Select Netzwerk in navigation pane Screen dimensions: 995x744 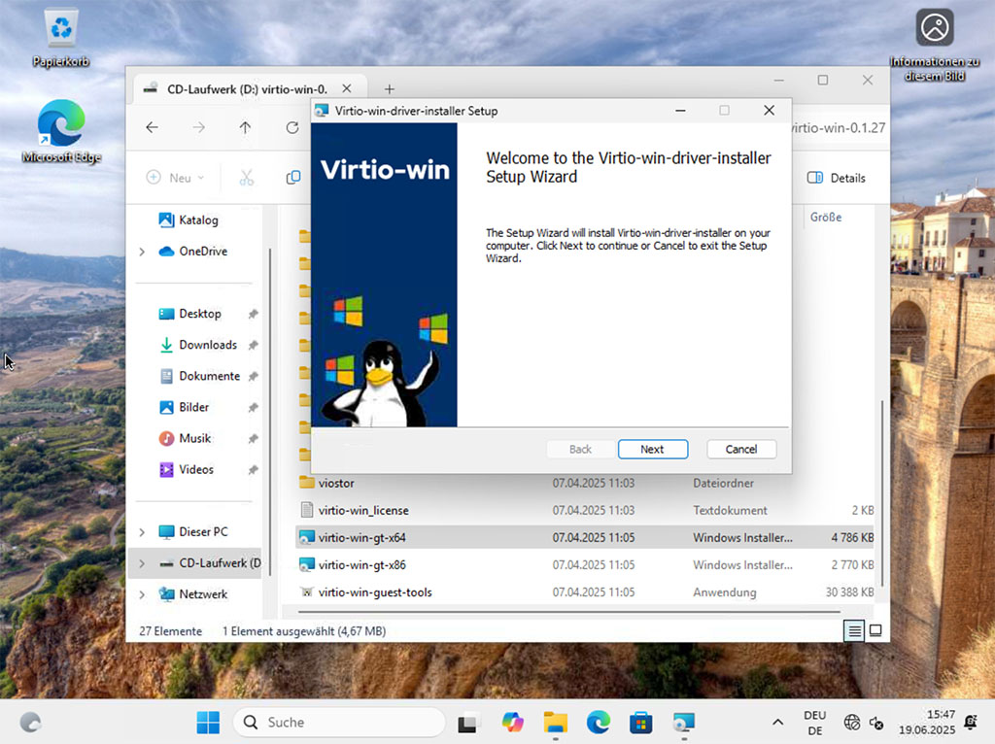click(x=203, y=594)
